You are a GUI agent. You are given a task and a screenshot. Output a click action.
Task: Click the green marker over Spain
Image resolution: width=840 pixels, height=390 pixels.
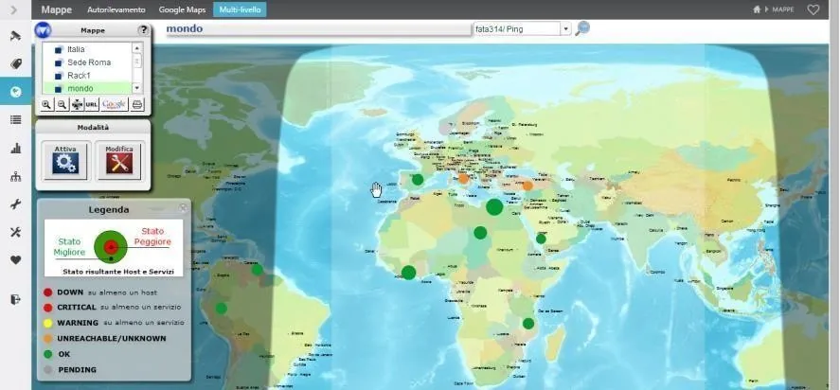pyautogui.click(x=418, y=180)
